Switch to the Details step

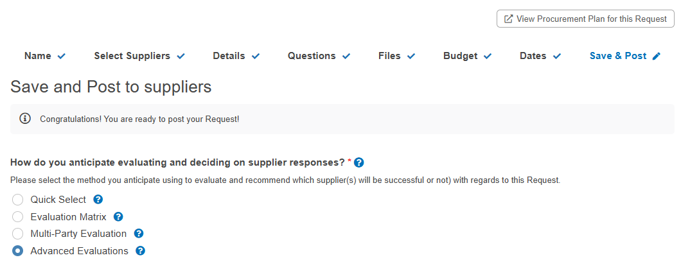[x=236, y=56]
